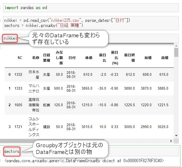
Task: Click percent change -0.86
Action: click(114, 105)
